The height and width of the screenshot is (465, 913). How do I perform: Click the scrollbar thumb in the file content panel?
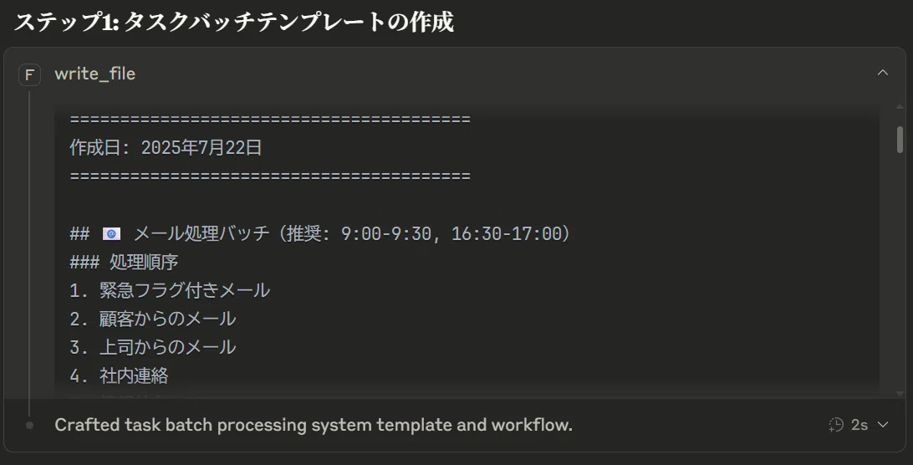(x=900, y=140)
